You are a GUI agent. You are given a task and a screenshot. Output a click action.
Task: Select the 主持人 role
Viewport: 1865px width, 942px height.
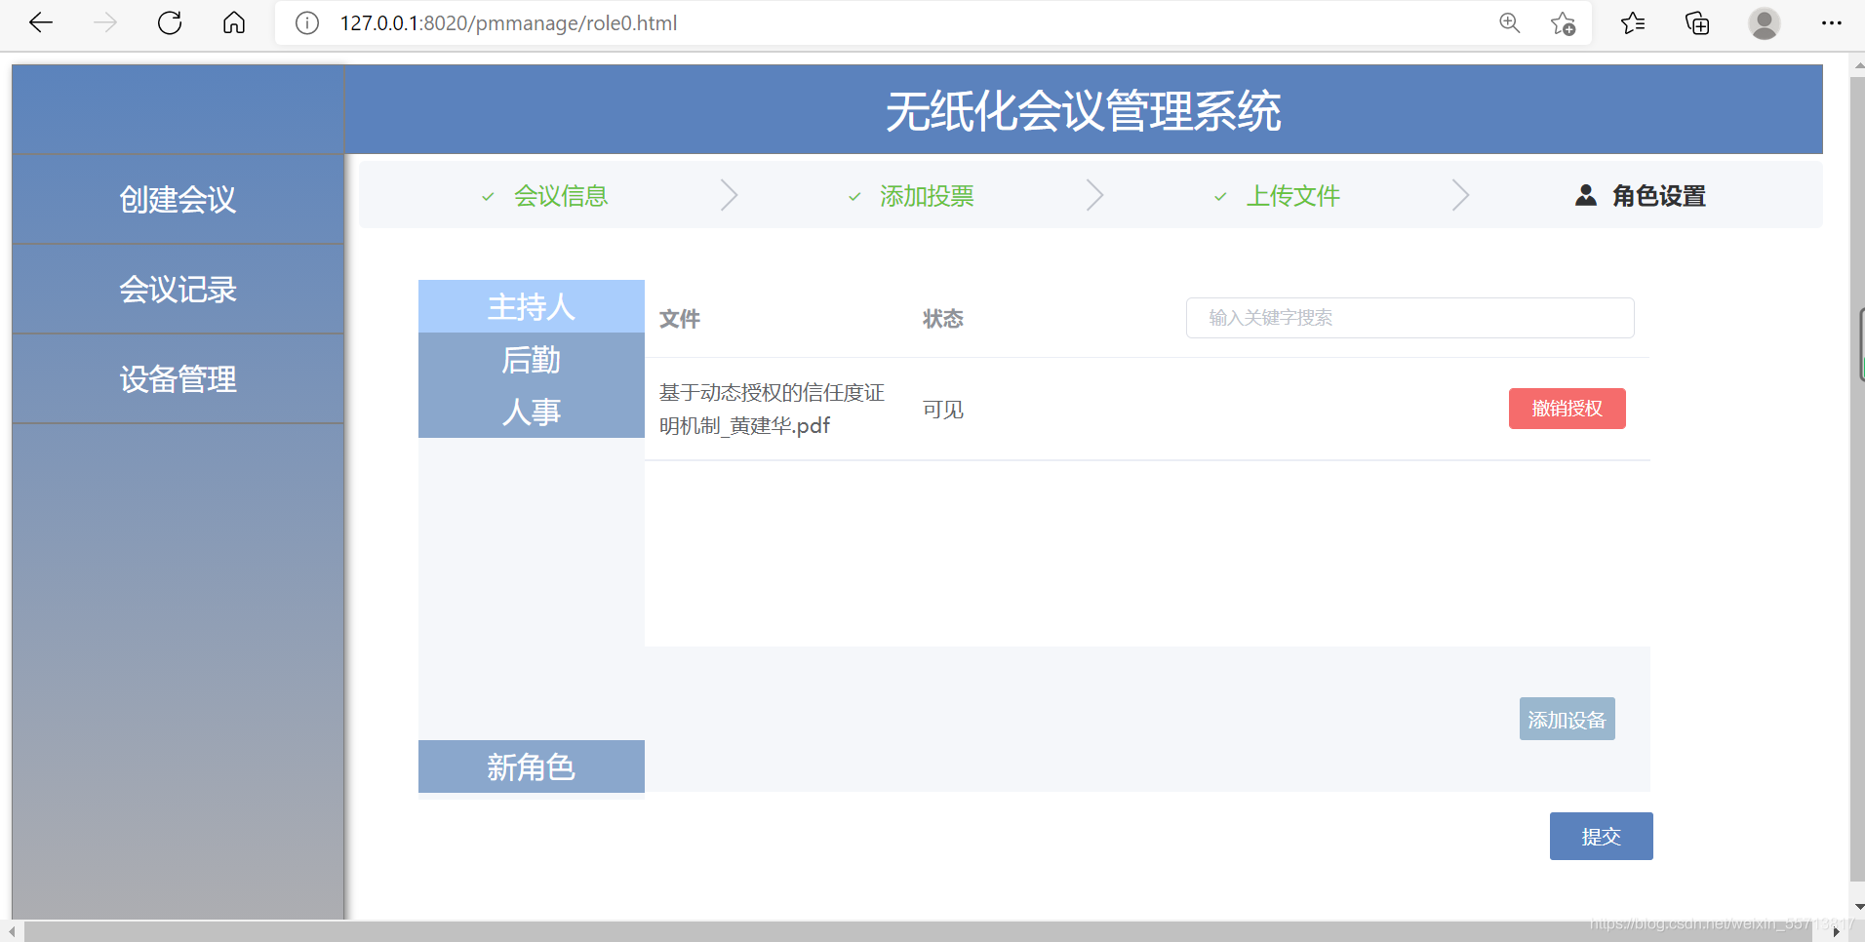click(x=532, y=306)
